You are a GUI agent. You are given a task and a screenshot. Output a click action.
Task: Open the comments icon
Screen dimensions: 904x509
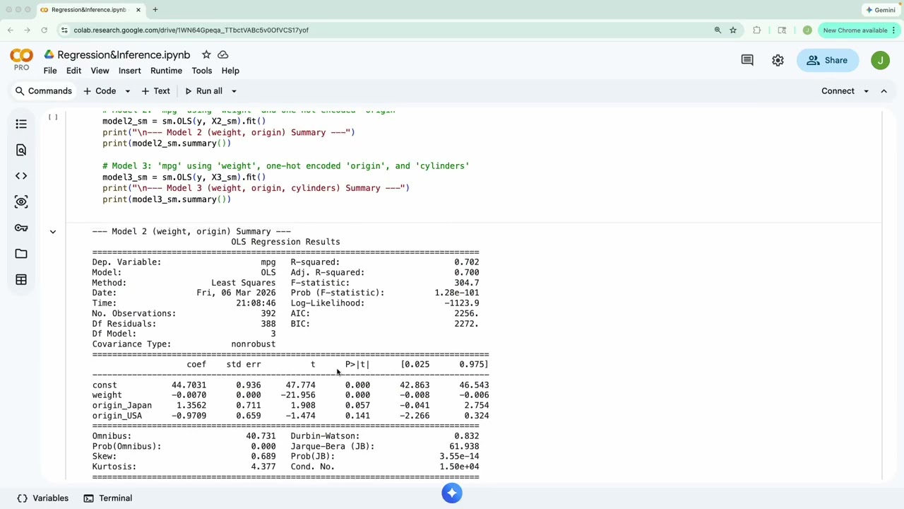click(747, 60)
